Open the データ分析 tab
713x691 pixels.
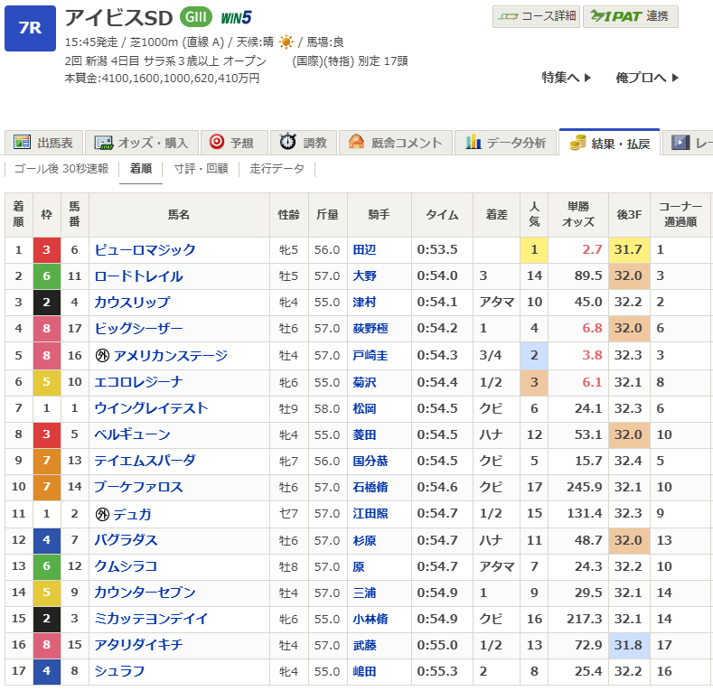(506, 143)
